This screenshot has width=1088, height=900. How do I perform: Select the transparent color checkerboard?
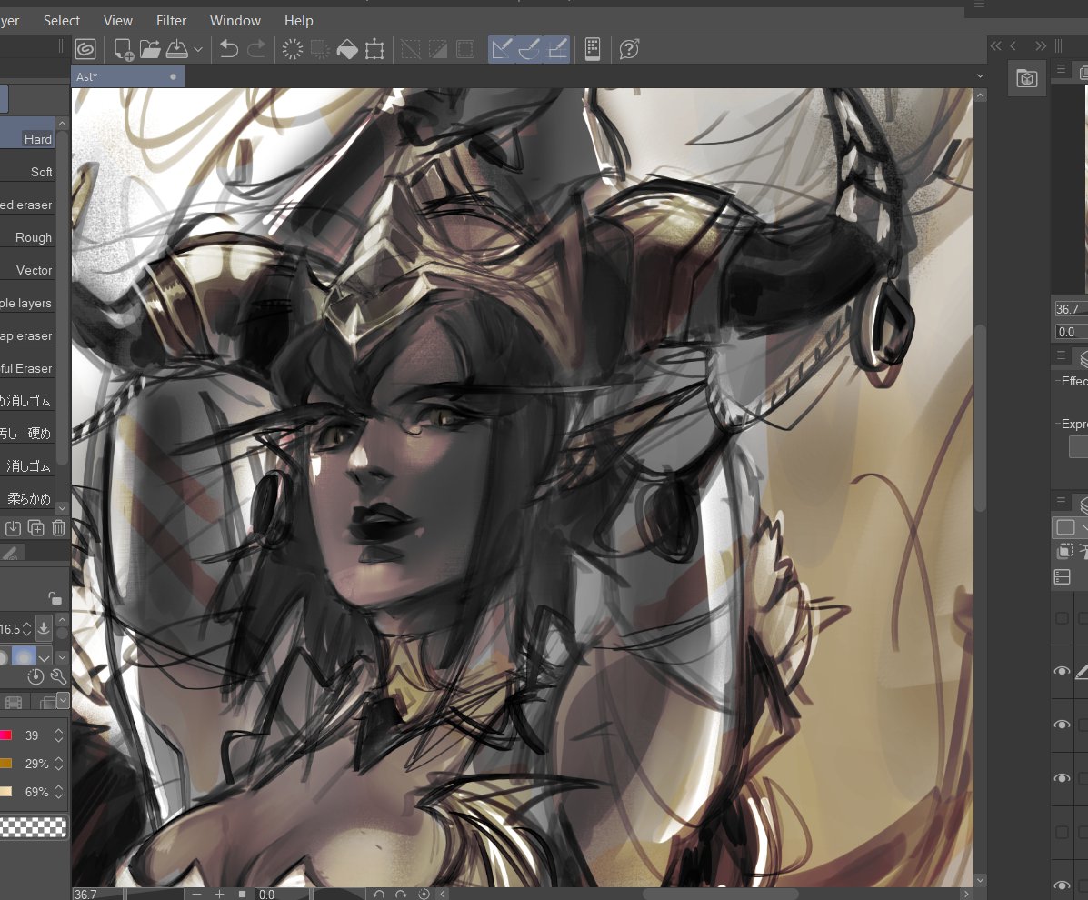coord(34,827)
